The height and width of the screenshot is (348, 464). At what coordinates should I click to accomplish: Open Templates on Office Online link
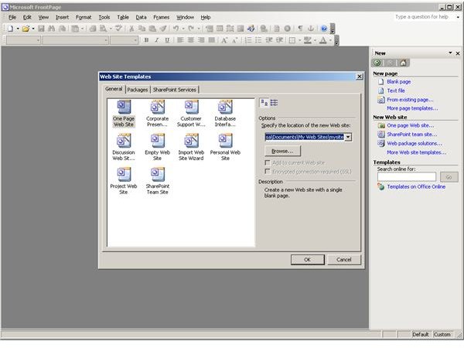[x=416, y=186]
